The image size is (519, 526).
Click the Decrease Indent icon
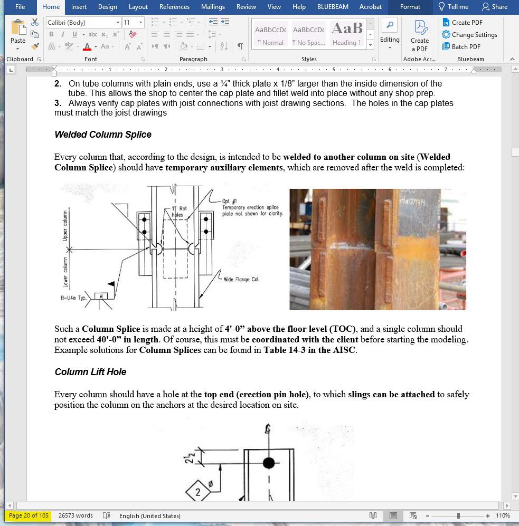[213, 23]
